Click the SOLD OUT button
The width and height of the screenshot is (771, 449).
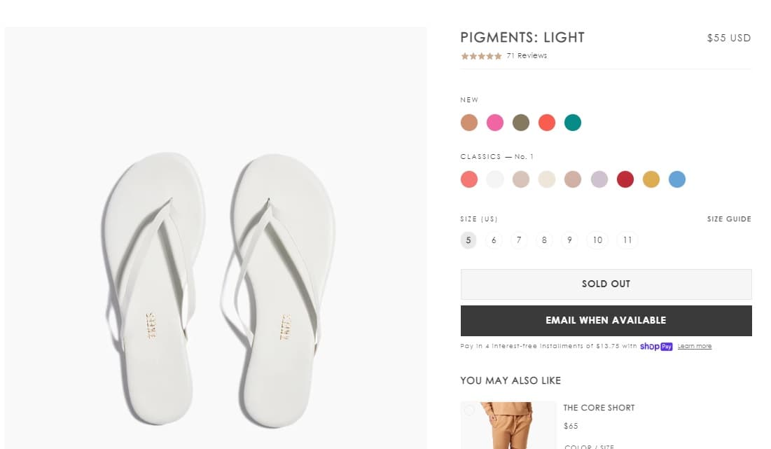click(x=606, y=284)
